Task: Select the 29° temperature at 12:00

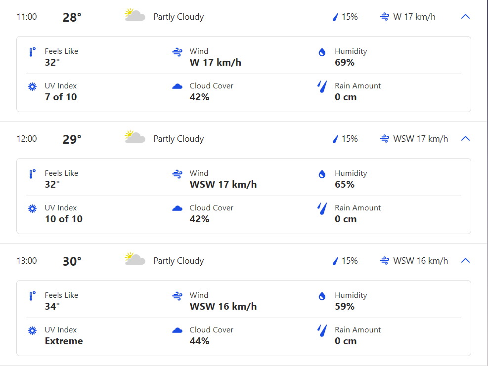Action: (72, 139)
